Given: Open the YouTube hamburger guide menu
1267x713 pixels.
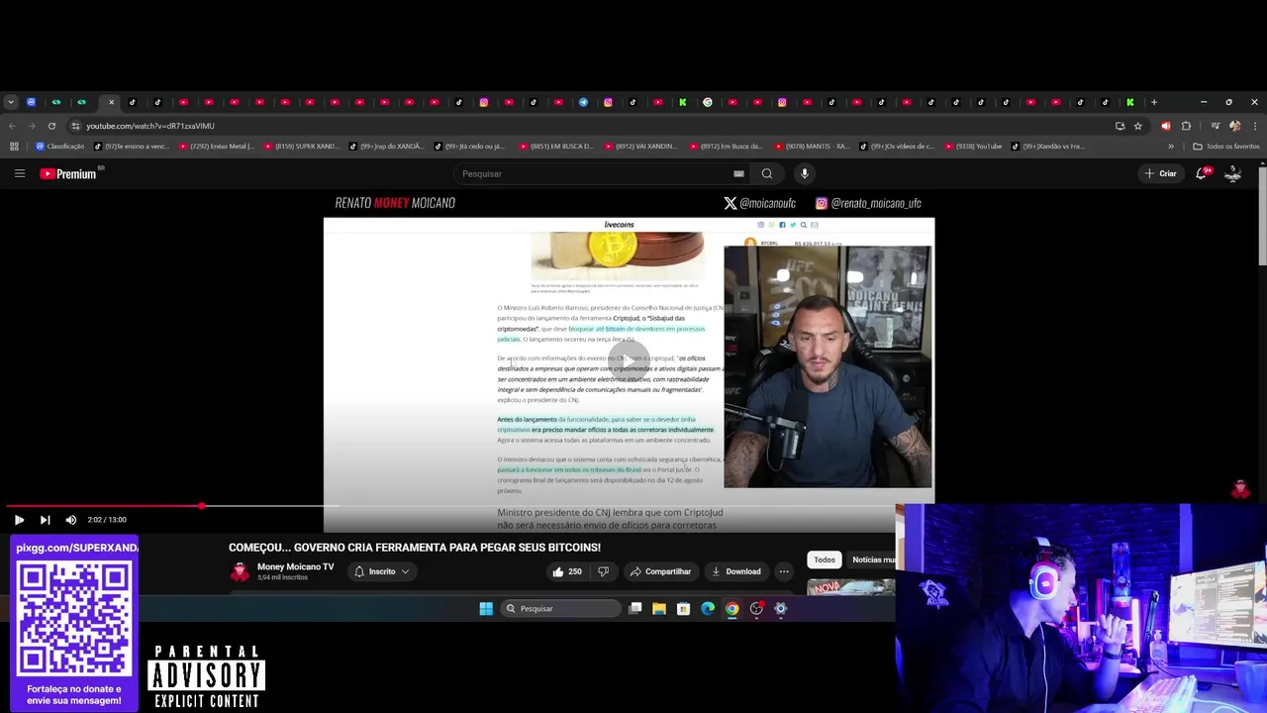Looking at the screenshot, I should tap(19, 173).
